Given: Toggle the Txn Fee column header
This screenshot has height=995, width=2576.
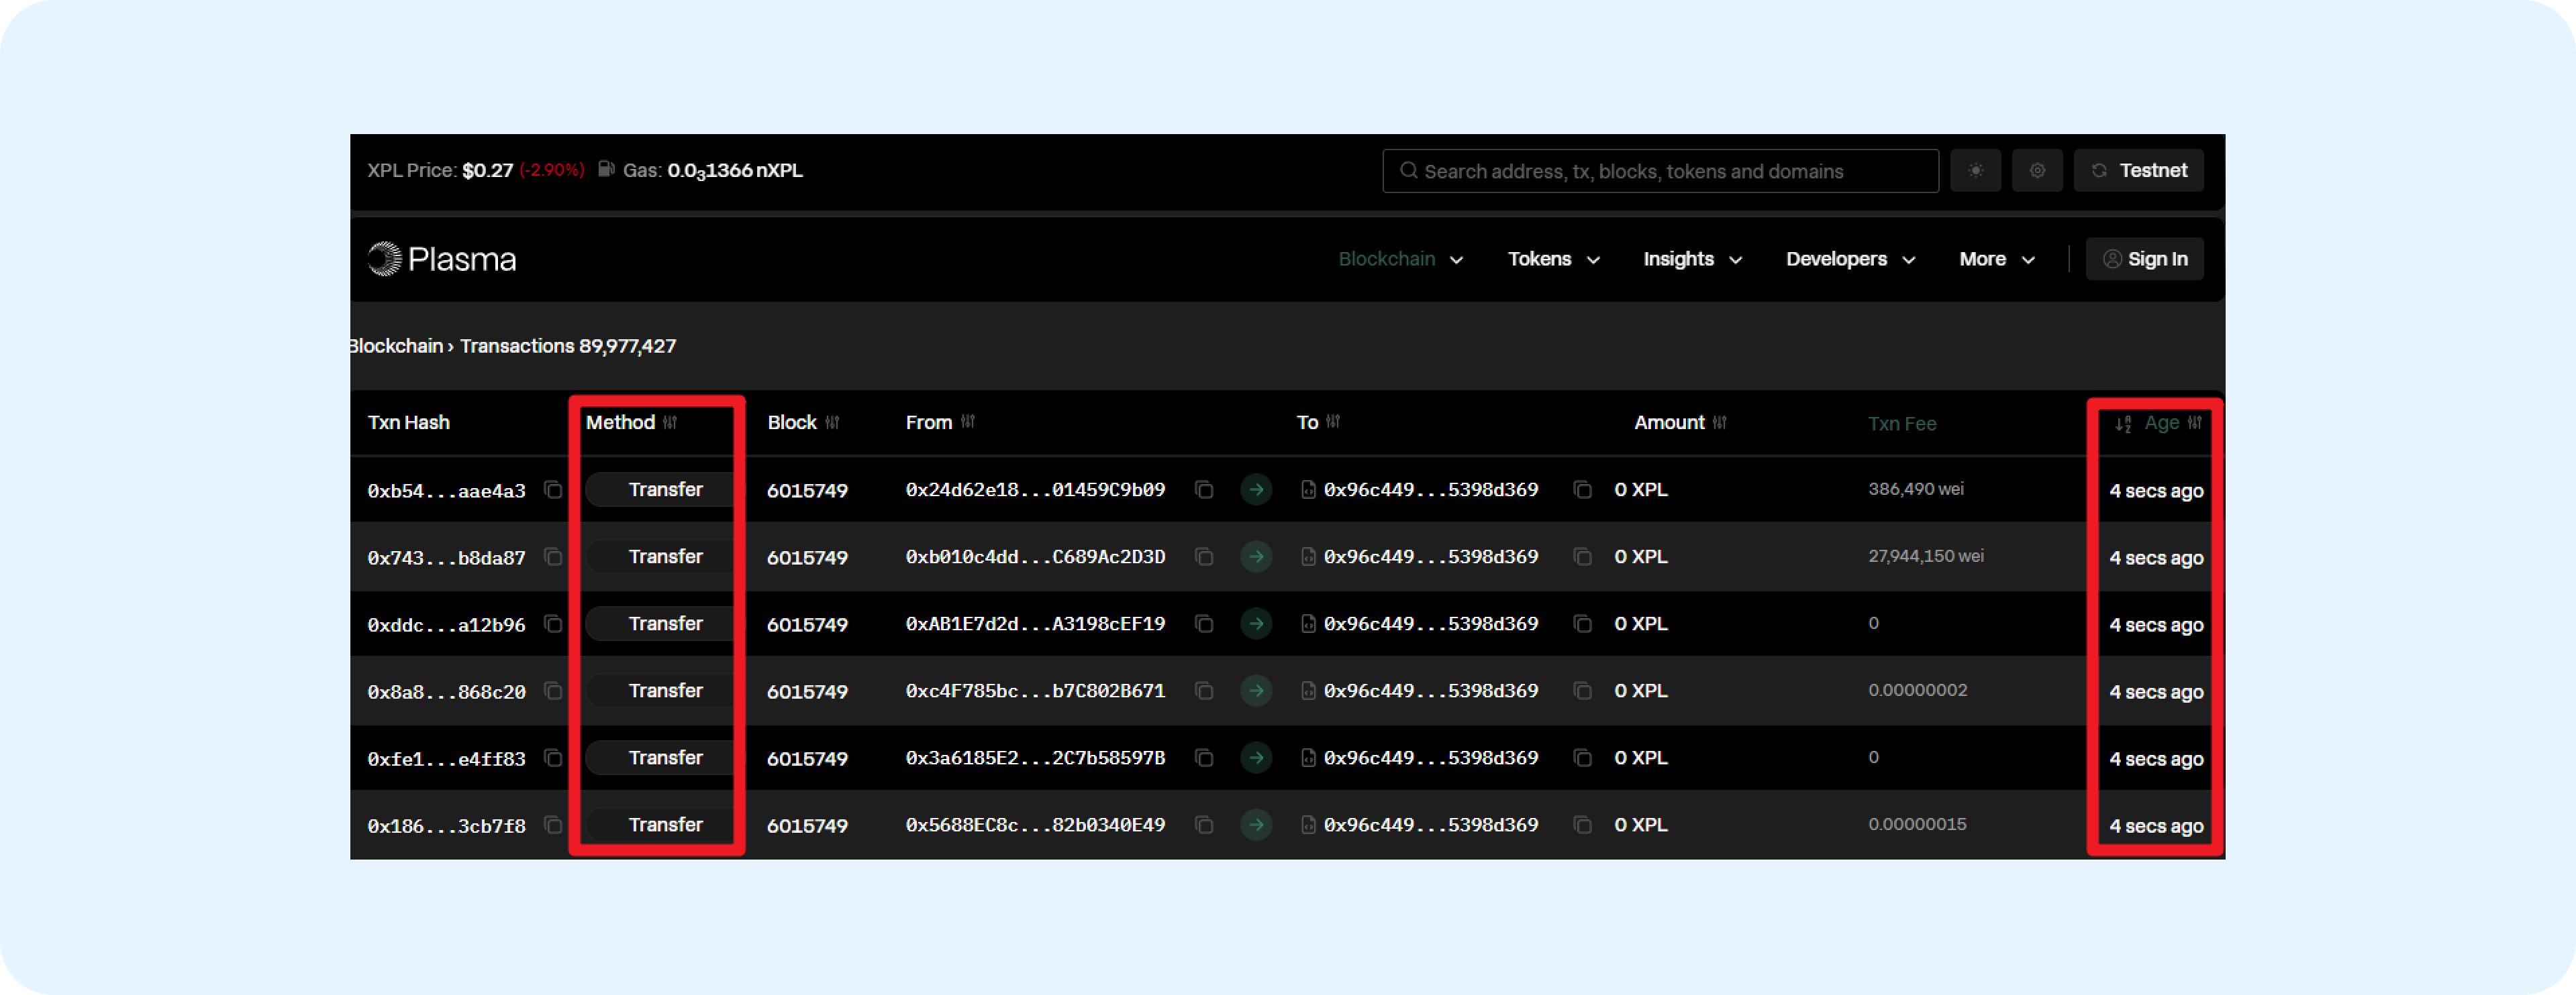Looking at the screenshot, I should pos(1902,424).
